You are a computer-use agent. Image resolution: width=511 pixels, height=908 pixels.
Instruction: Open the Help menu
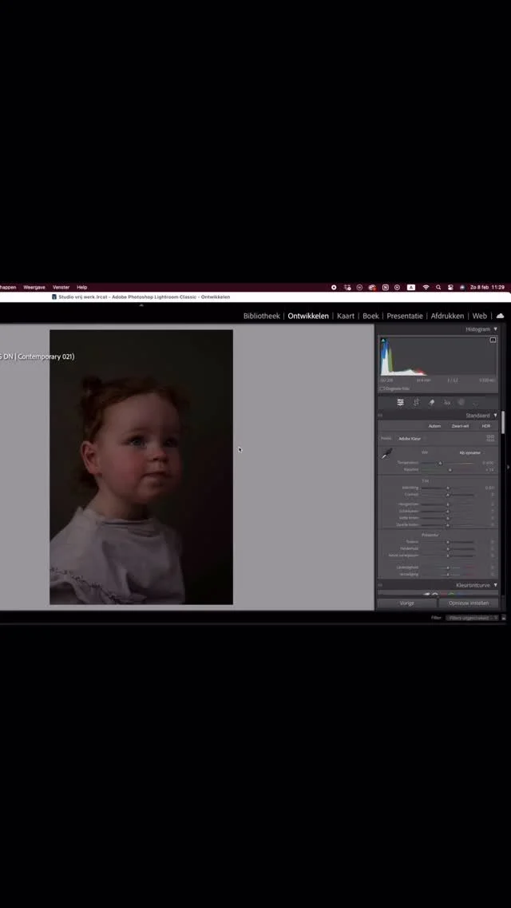82,287
